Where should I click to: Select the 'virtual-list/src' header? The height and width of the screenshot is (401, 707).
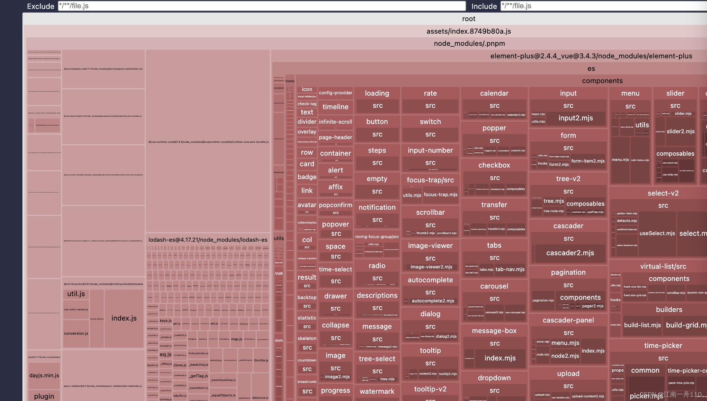pos(663,266)
